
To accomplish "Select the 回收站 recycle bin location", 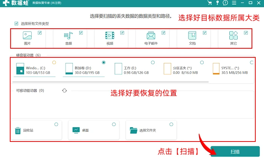I will pyautogui.click(x=36, y=130).
